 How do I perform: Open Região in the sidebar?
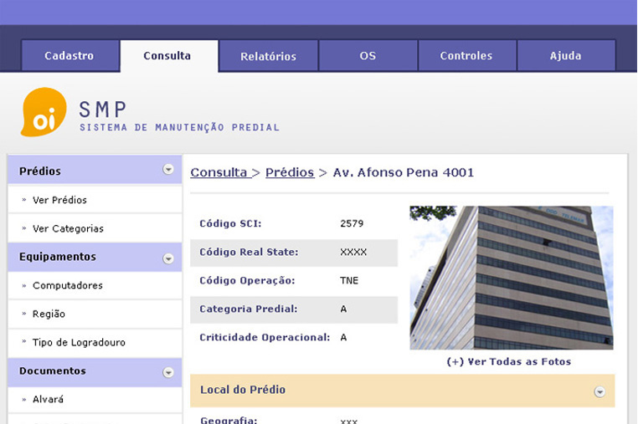49,314
